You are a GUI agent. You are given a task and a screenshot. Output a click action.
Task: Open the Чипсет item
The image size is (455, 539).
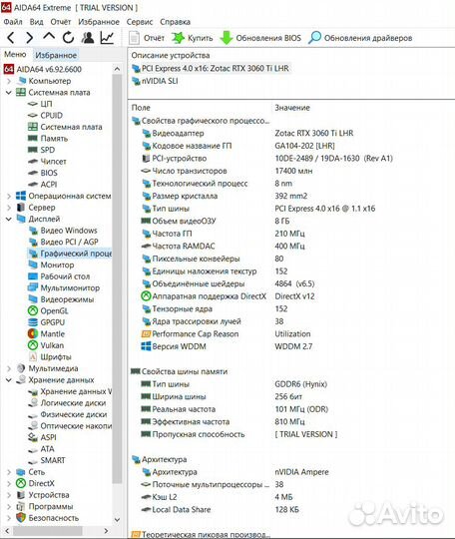point(47,162)
